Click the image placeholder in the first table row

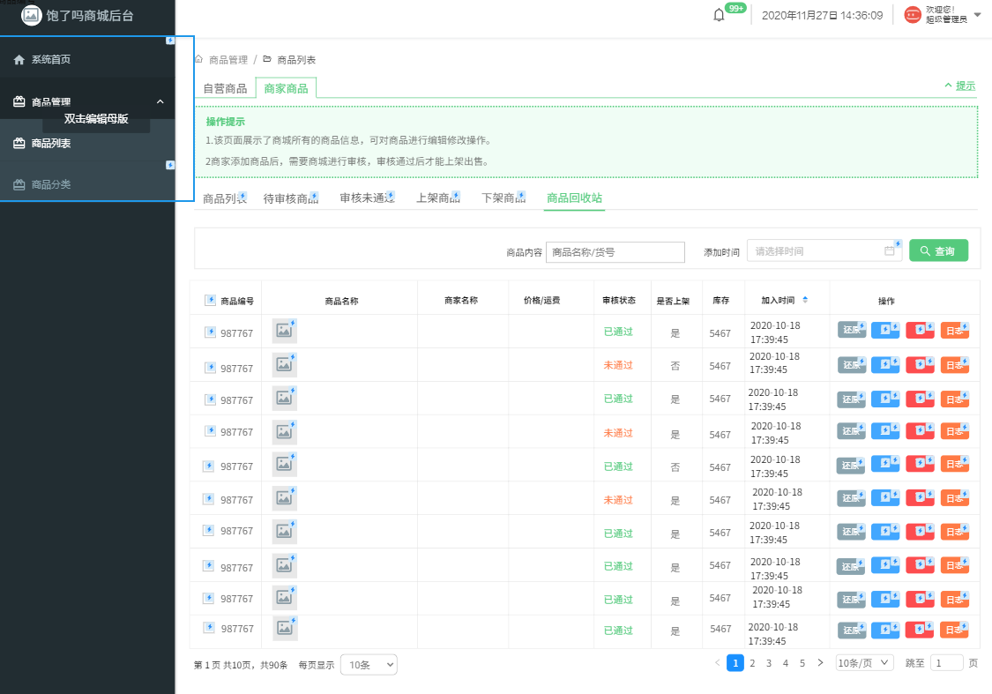click(284, 331)
